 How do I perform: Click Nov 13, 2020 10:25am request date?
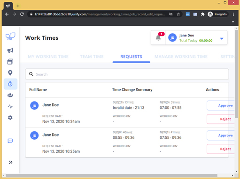61,151
